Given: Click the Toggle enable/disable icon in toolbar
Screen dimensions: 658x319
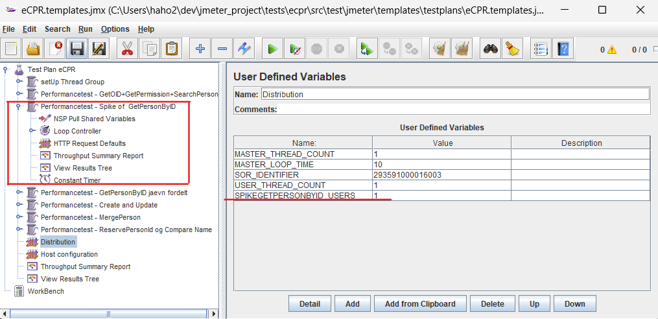Looking at the screenshot, I should pyautogui.click(x=244, y=49).
